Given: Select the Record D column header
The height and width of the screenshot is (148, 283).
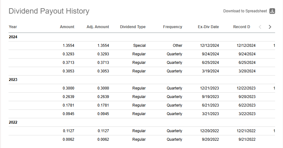Looking at the screenshot, I should [x=242, y=27].
